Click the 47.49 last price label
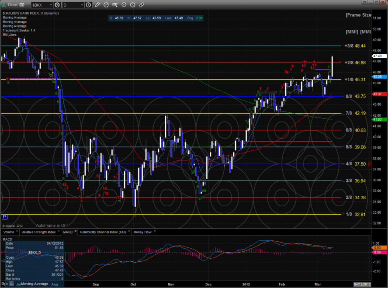Screen dimensions: 388x288 click(378, 56)
